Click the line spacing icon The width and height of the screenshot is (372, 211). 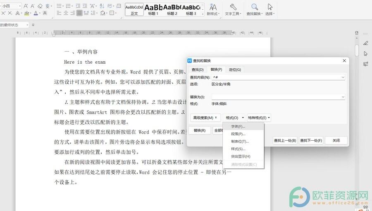(93, 13)
